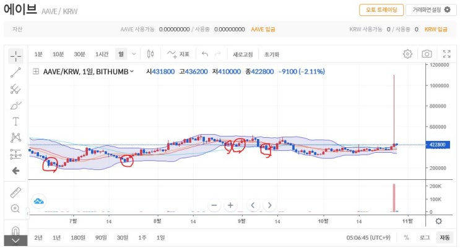Set date range to 90일
This screenshot has width=460, height=251.
(101, 237)
